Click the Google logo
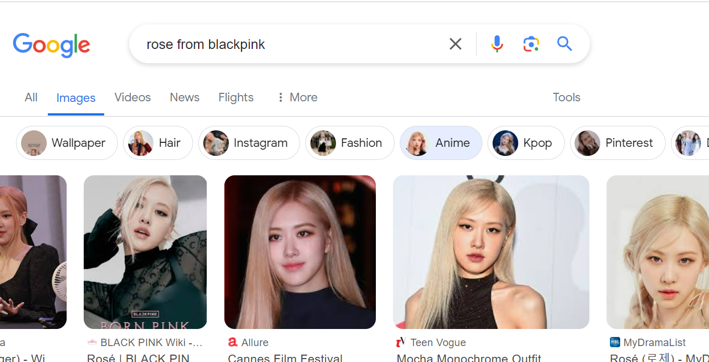This screenshot has height=362, width=709. (52, 44)
